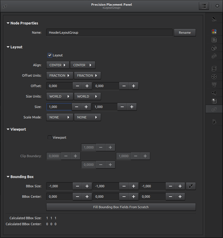The image size is (223, 238).
Task: Enable the Viewport checkbox
Action: pos(50,137)
